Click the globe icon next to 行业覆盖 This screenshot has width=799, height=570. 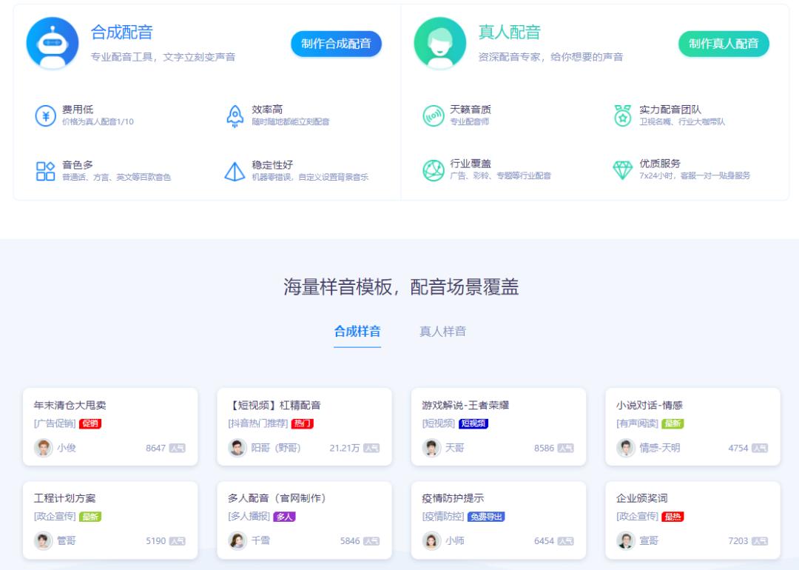pyautogui.click(x=435, y=172)
